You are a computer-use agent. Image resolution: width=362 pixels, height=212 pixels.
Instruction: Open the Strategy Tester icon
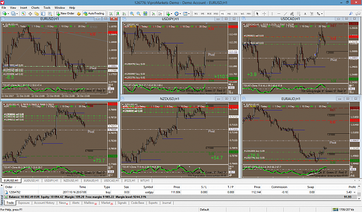50,14
